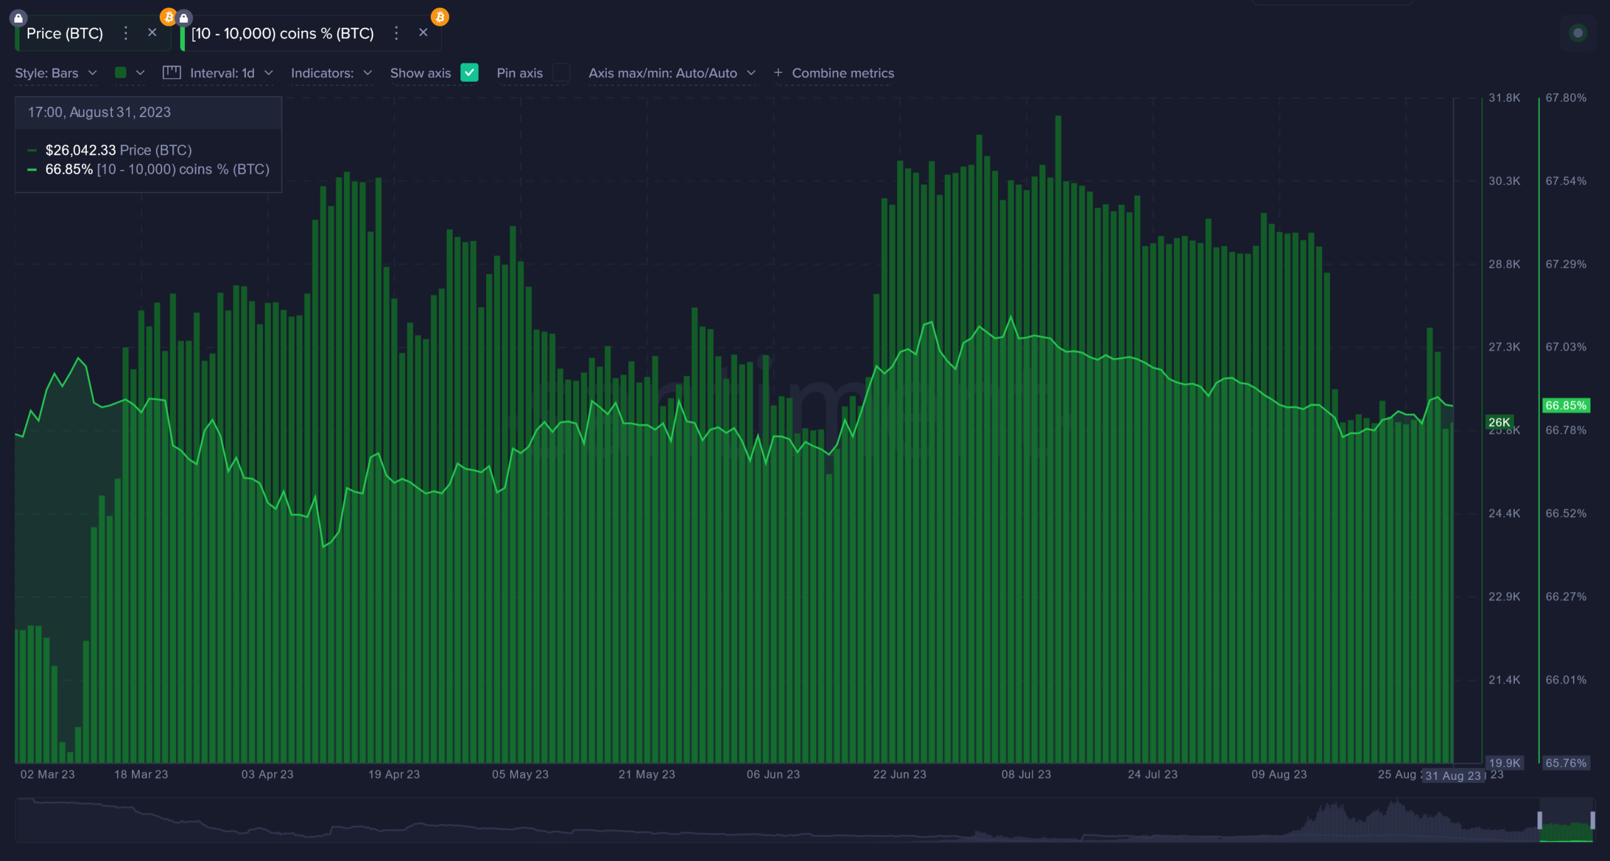Open the Axis max/min Auto/Auto dropdown
The width and height of the screenshot is (1610, 861).
(x=672, y=73)
